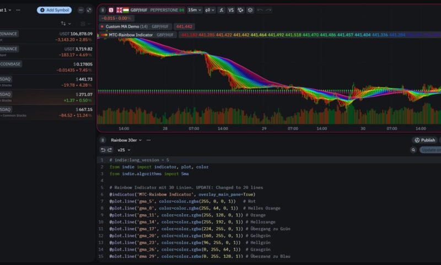Click the watchlist refresh sync icon
This screenshot has width=441, height=265.
tap(89, 10)
